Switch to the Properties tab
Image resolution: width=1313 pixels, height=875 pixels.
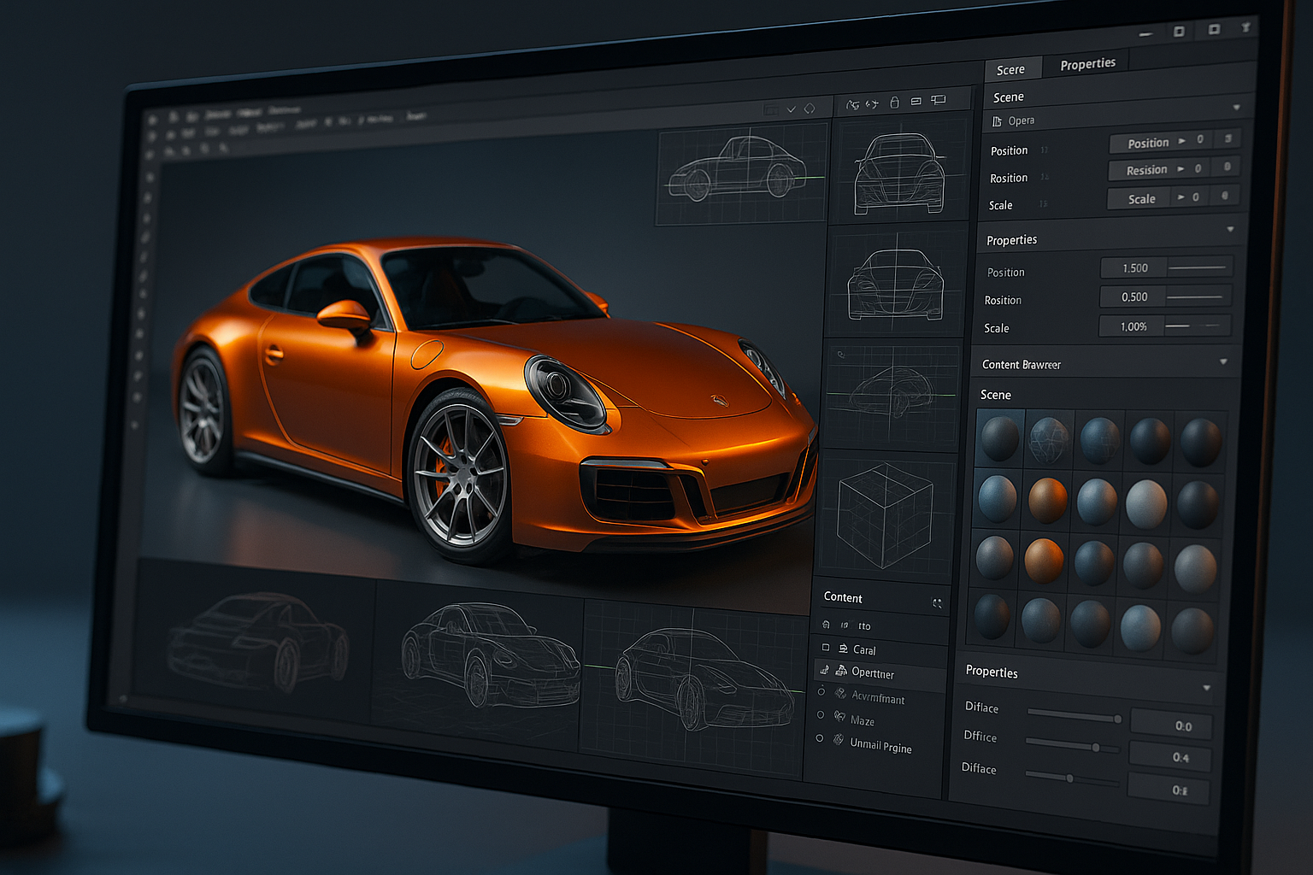click(x=1087, y=64)
